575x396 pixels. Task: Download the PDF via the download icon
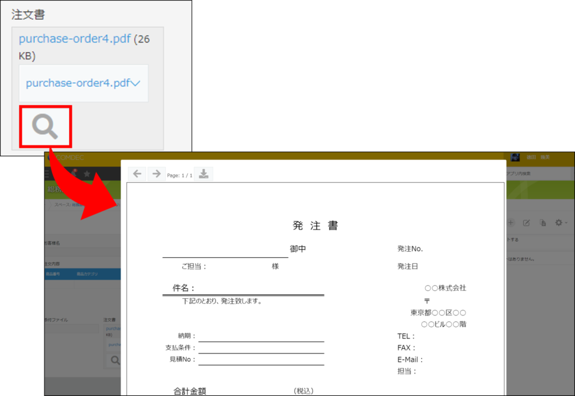(203, 173)
